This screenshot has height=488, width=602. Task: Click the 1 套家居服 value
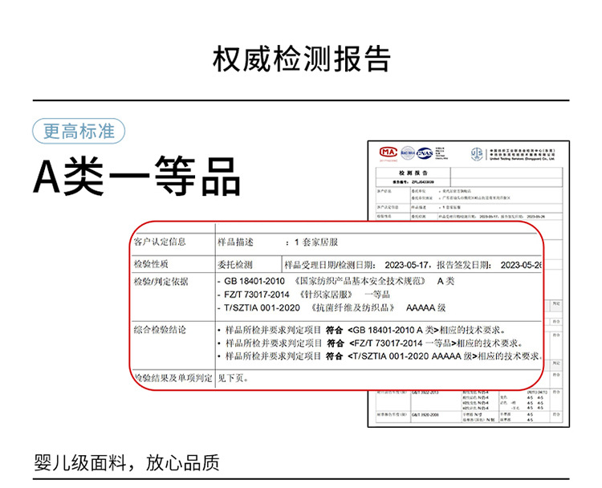[316, 242]
